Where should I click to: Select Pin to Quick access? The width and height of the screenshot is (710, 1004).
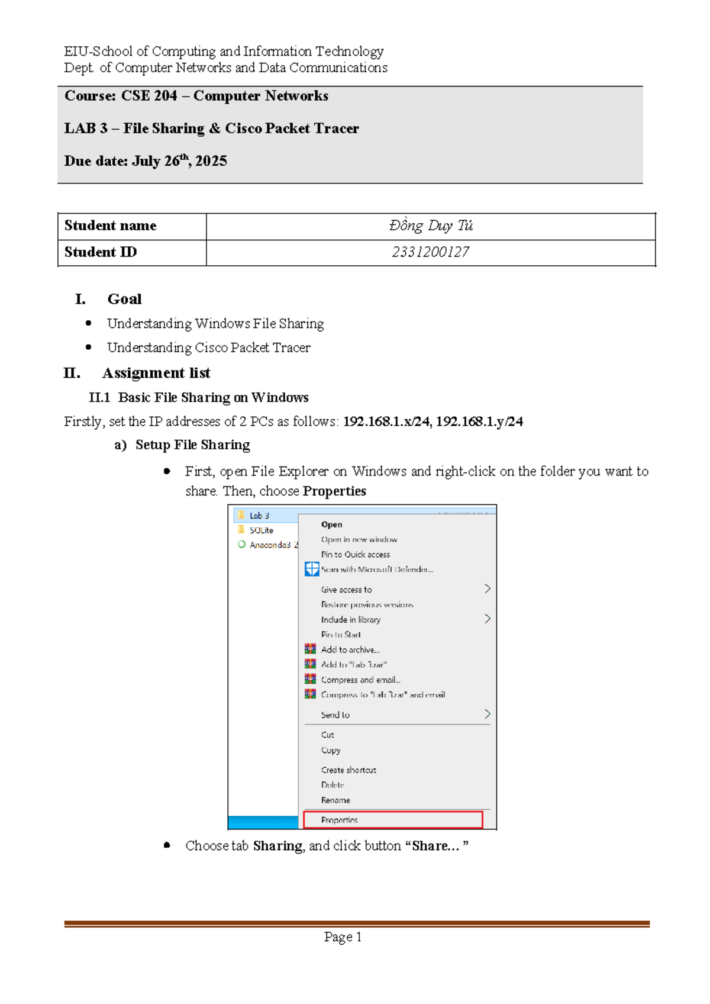(x=356, y=555)
